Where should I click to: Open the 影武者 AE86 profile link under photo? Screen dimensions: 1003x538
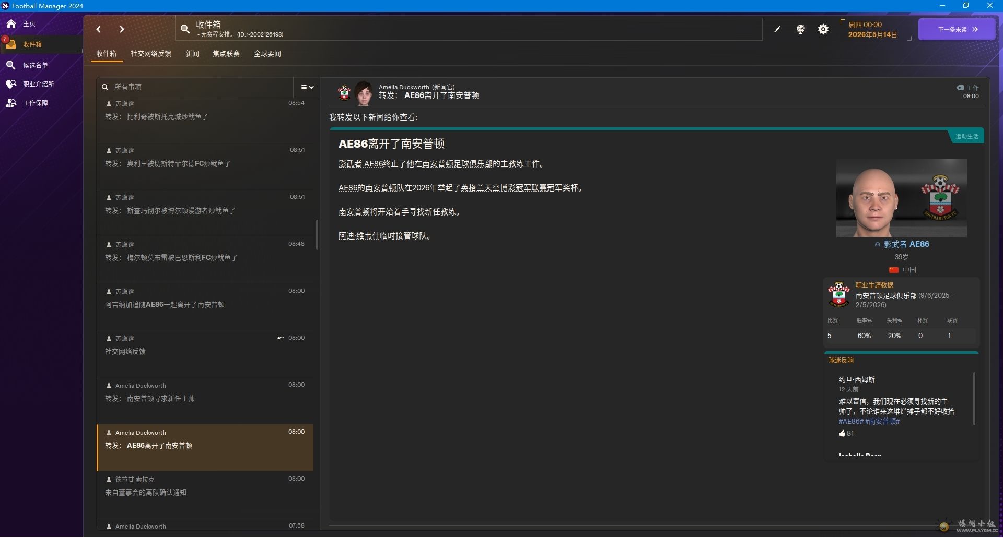point(906,244)
